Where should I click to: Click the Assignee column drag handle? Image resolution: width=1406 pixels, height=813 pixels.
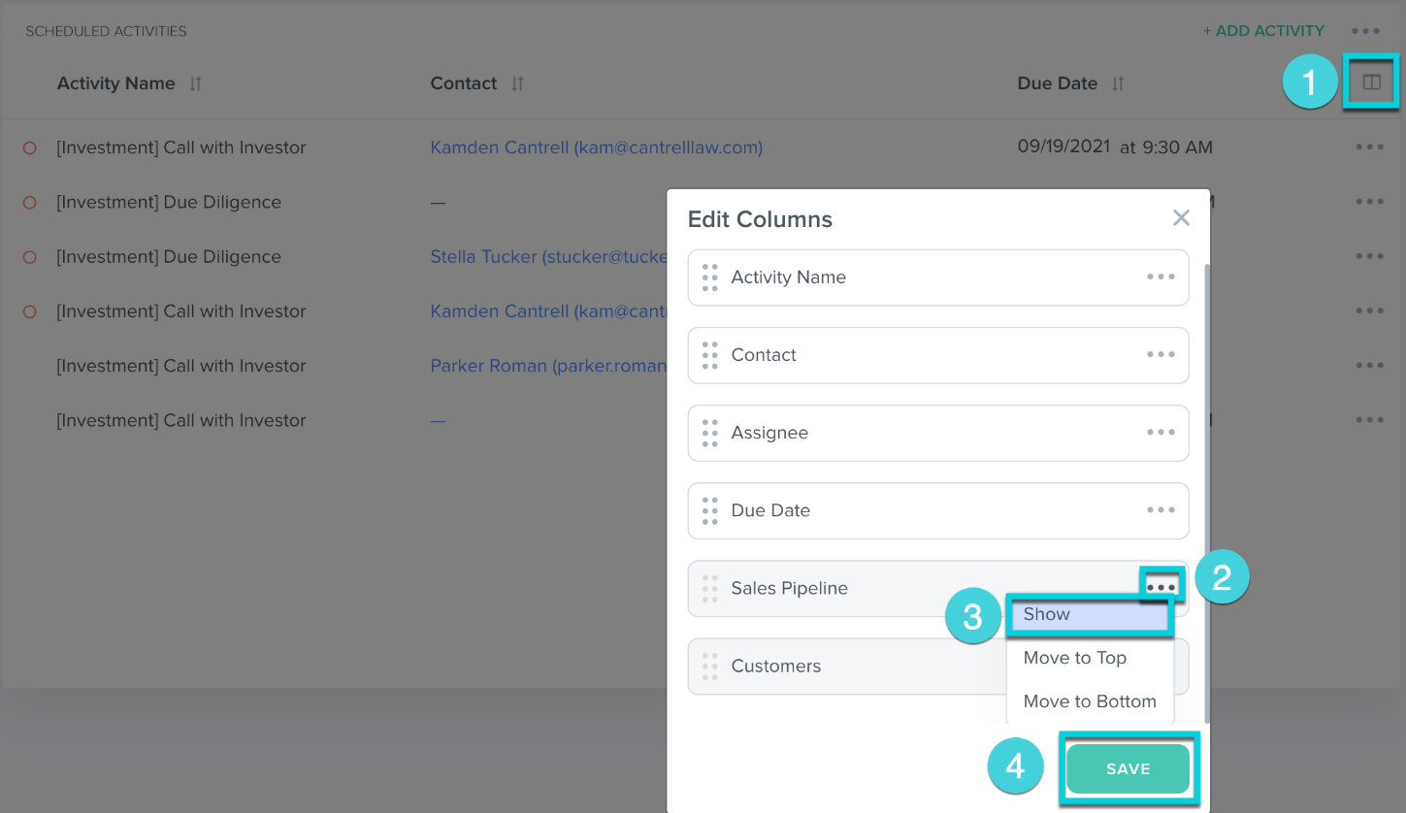pyautogui.click(x=709, y=433)
